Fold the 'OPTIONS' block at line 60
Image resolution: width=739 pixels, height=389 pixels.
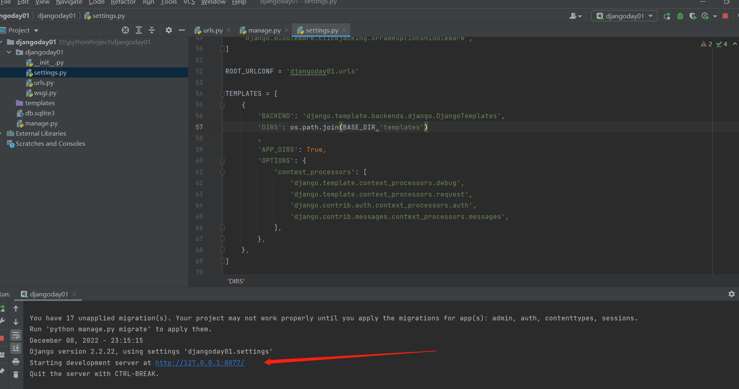(222, 161)
